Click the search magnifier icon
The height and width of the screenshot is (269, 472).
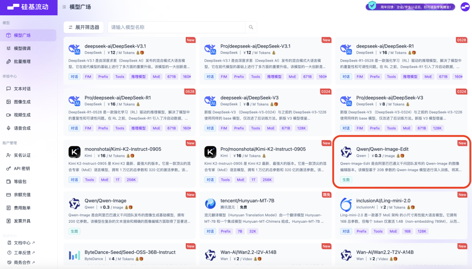click(x=251, y=27)
